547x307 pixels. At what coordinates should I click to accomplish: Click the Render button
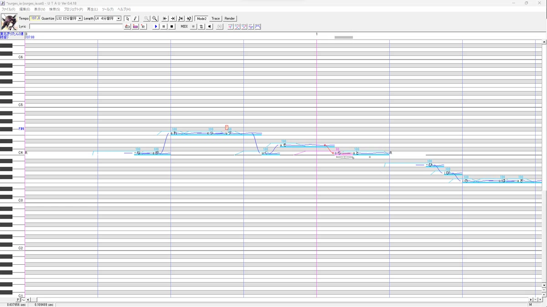point(230,19)
